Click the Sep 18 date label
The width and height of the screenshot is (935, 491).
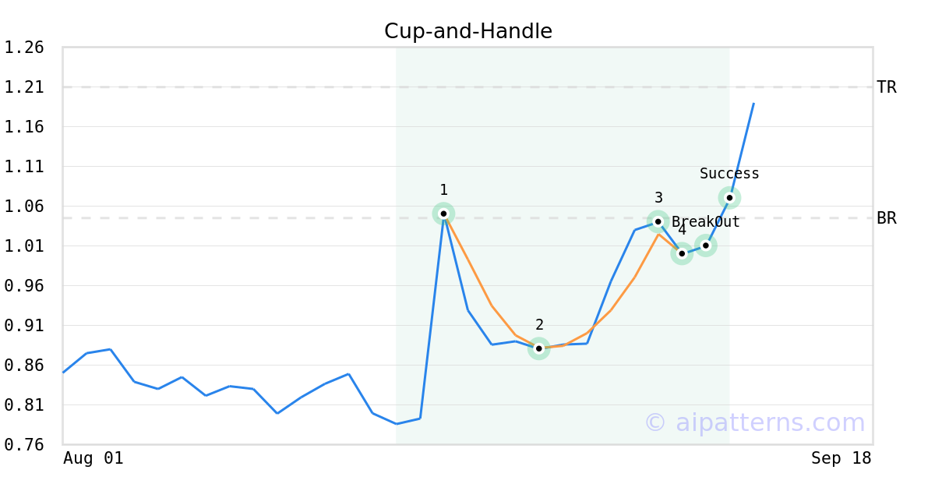pos(841,458)
